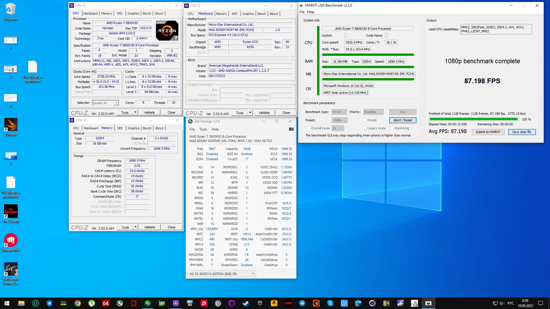Expand Tools arrow in CPU-Z CPU window
The image size is (550, 309).
coord(135,112)
